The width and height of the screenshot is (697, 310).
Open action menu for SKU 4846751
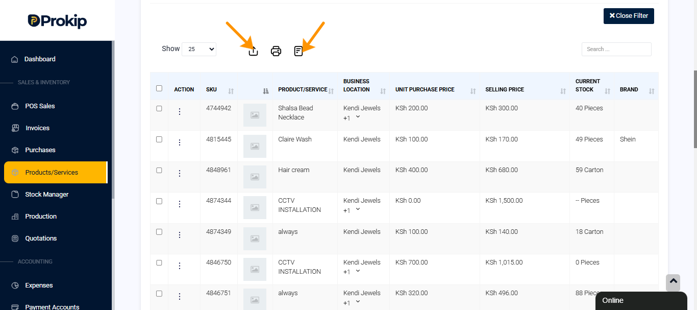[179, 297]
